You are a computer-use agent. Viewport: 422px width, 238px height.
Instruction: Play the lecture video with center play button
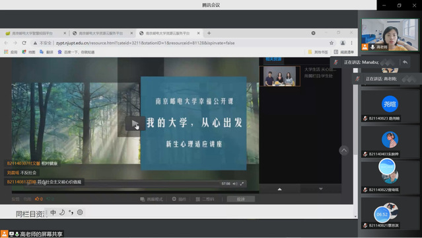pos(135,124)
